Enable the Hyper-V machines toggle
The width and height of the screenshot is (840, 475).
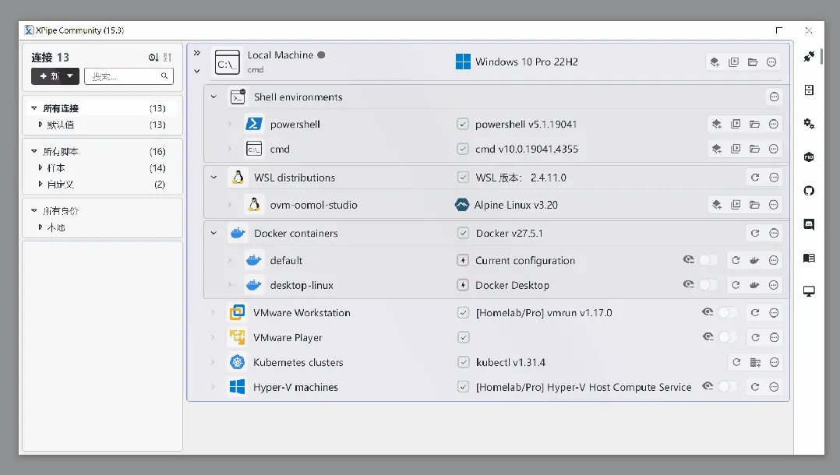(728, 387)
